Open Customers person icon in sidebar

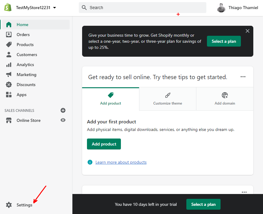pos(9,55)
